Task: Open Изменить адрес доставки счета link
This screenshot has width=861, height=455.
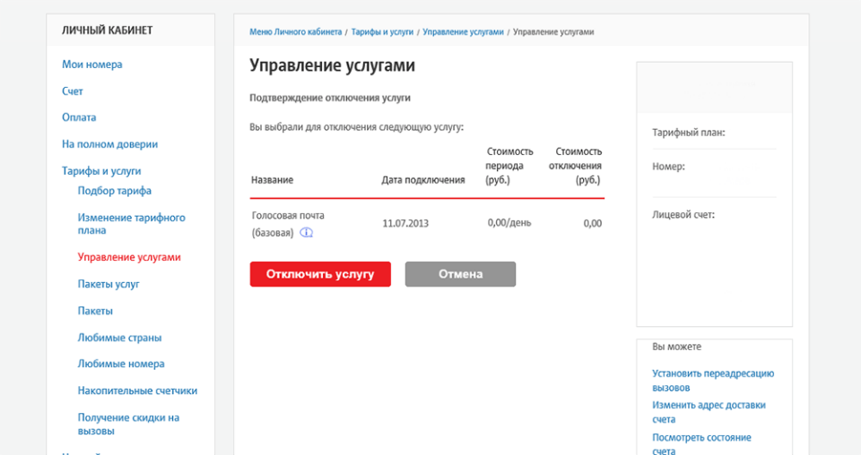Action: pos(709,412)
